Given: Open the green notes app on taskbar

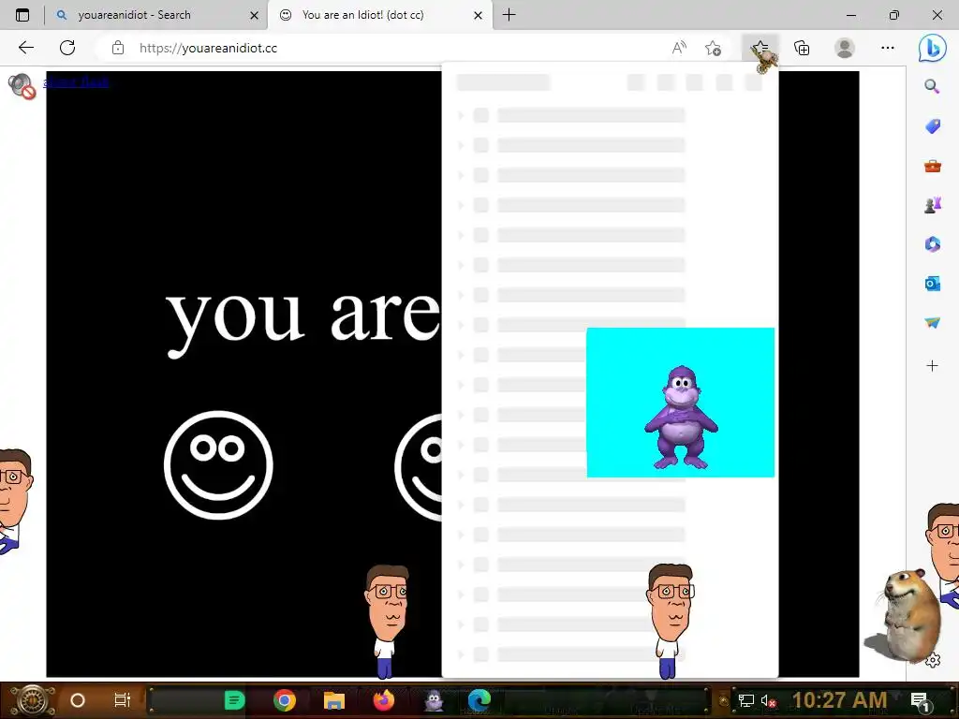Looking at the screenshot, I should (234, 700).
